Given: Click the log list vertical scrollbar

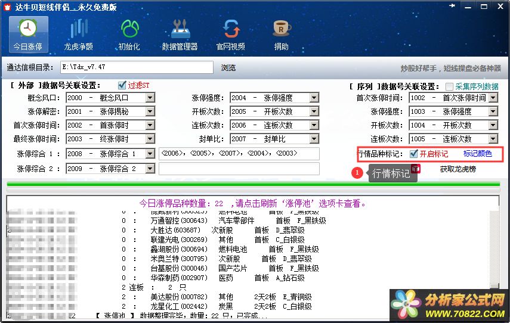Looking at the screenshot, I should pyautogui.click(x=494, y=249).
